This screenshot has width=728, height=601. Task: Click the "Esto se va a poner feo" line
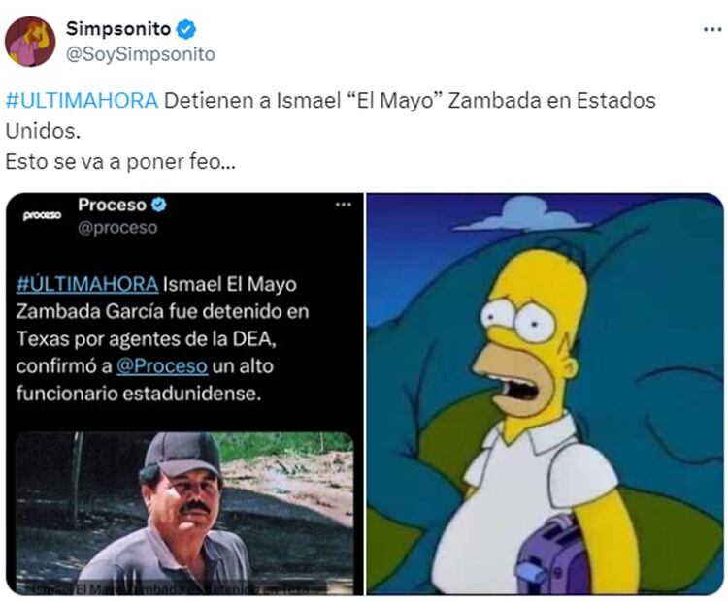pyautogui.click(x=120, y=162)
